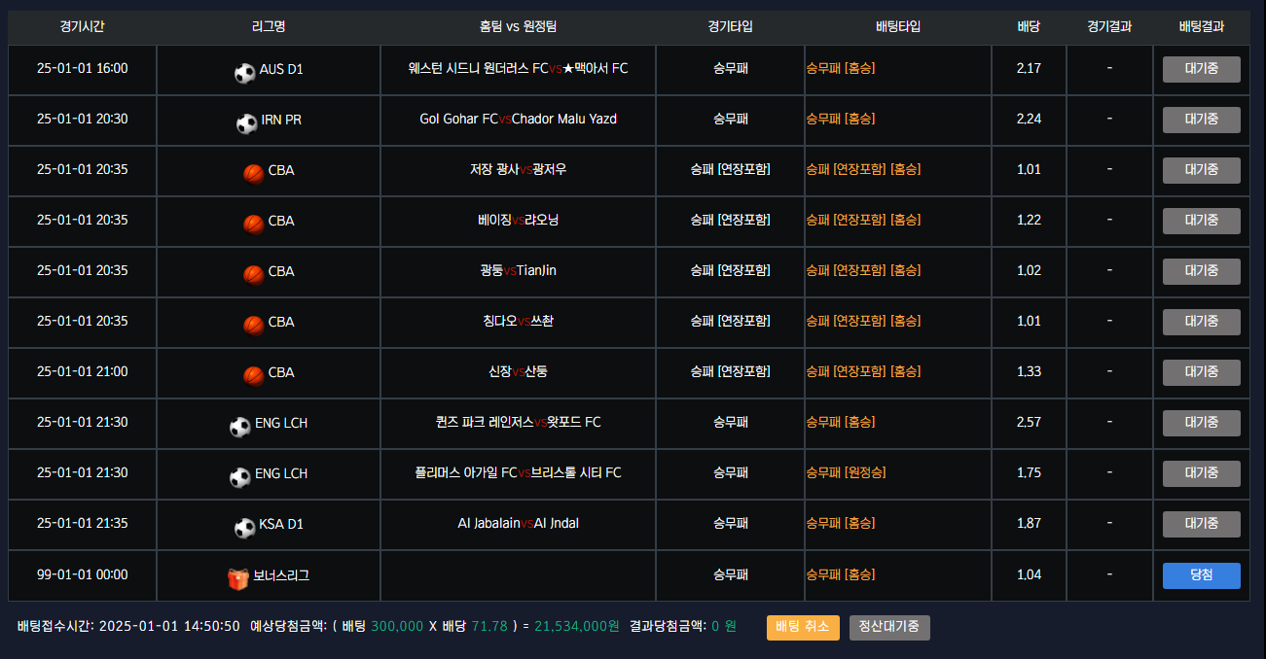1266x659 pixels.
Task: Click the 대기중 button for 신장 vs 산둥
Action: (x=1202, y=372)
